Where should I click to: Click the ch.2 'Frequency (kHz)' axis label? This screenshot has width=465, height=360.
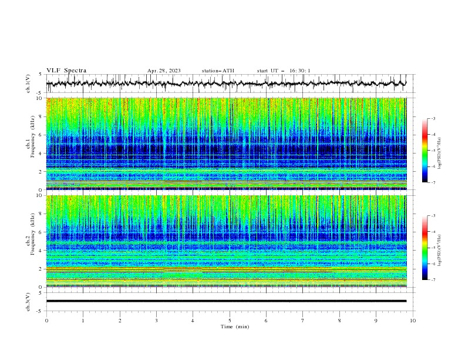33,234
